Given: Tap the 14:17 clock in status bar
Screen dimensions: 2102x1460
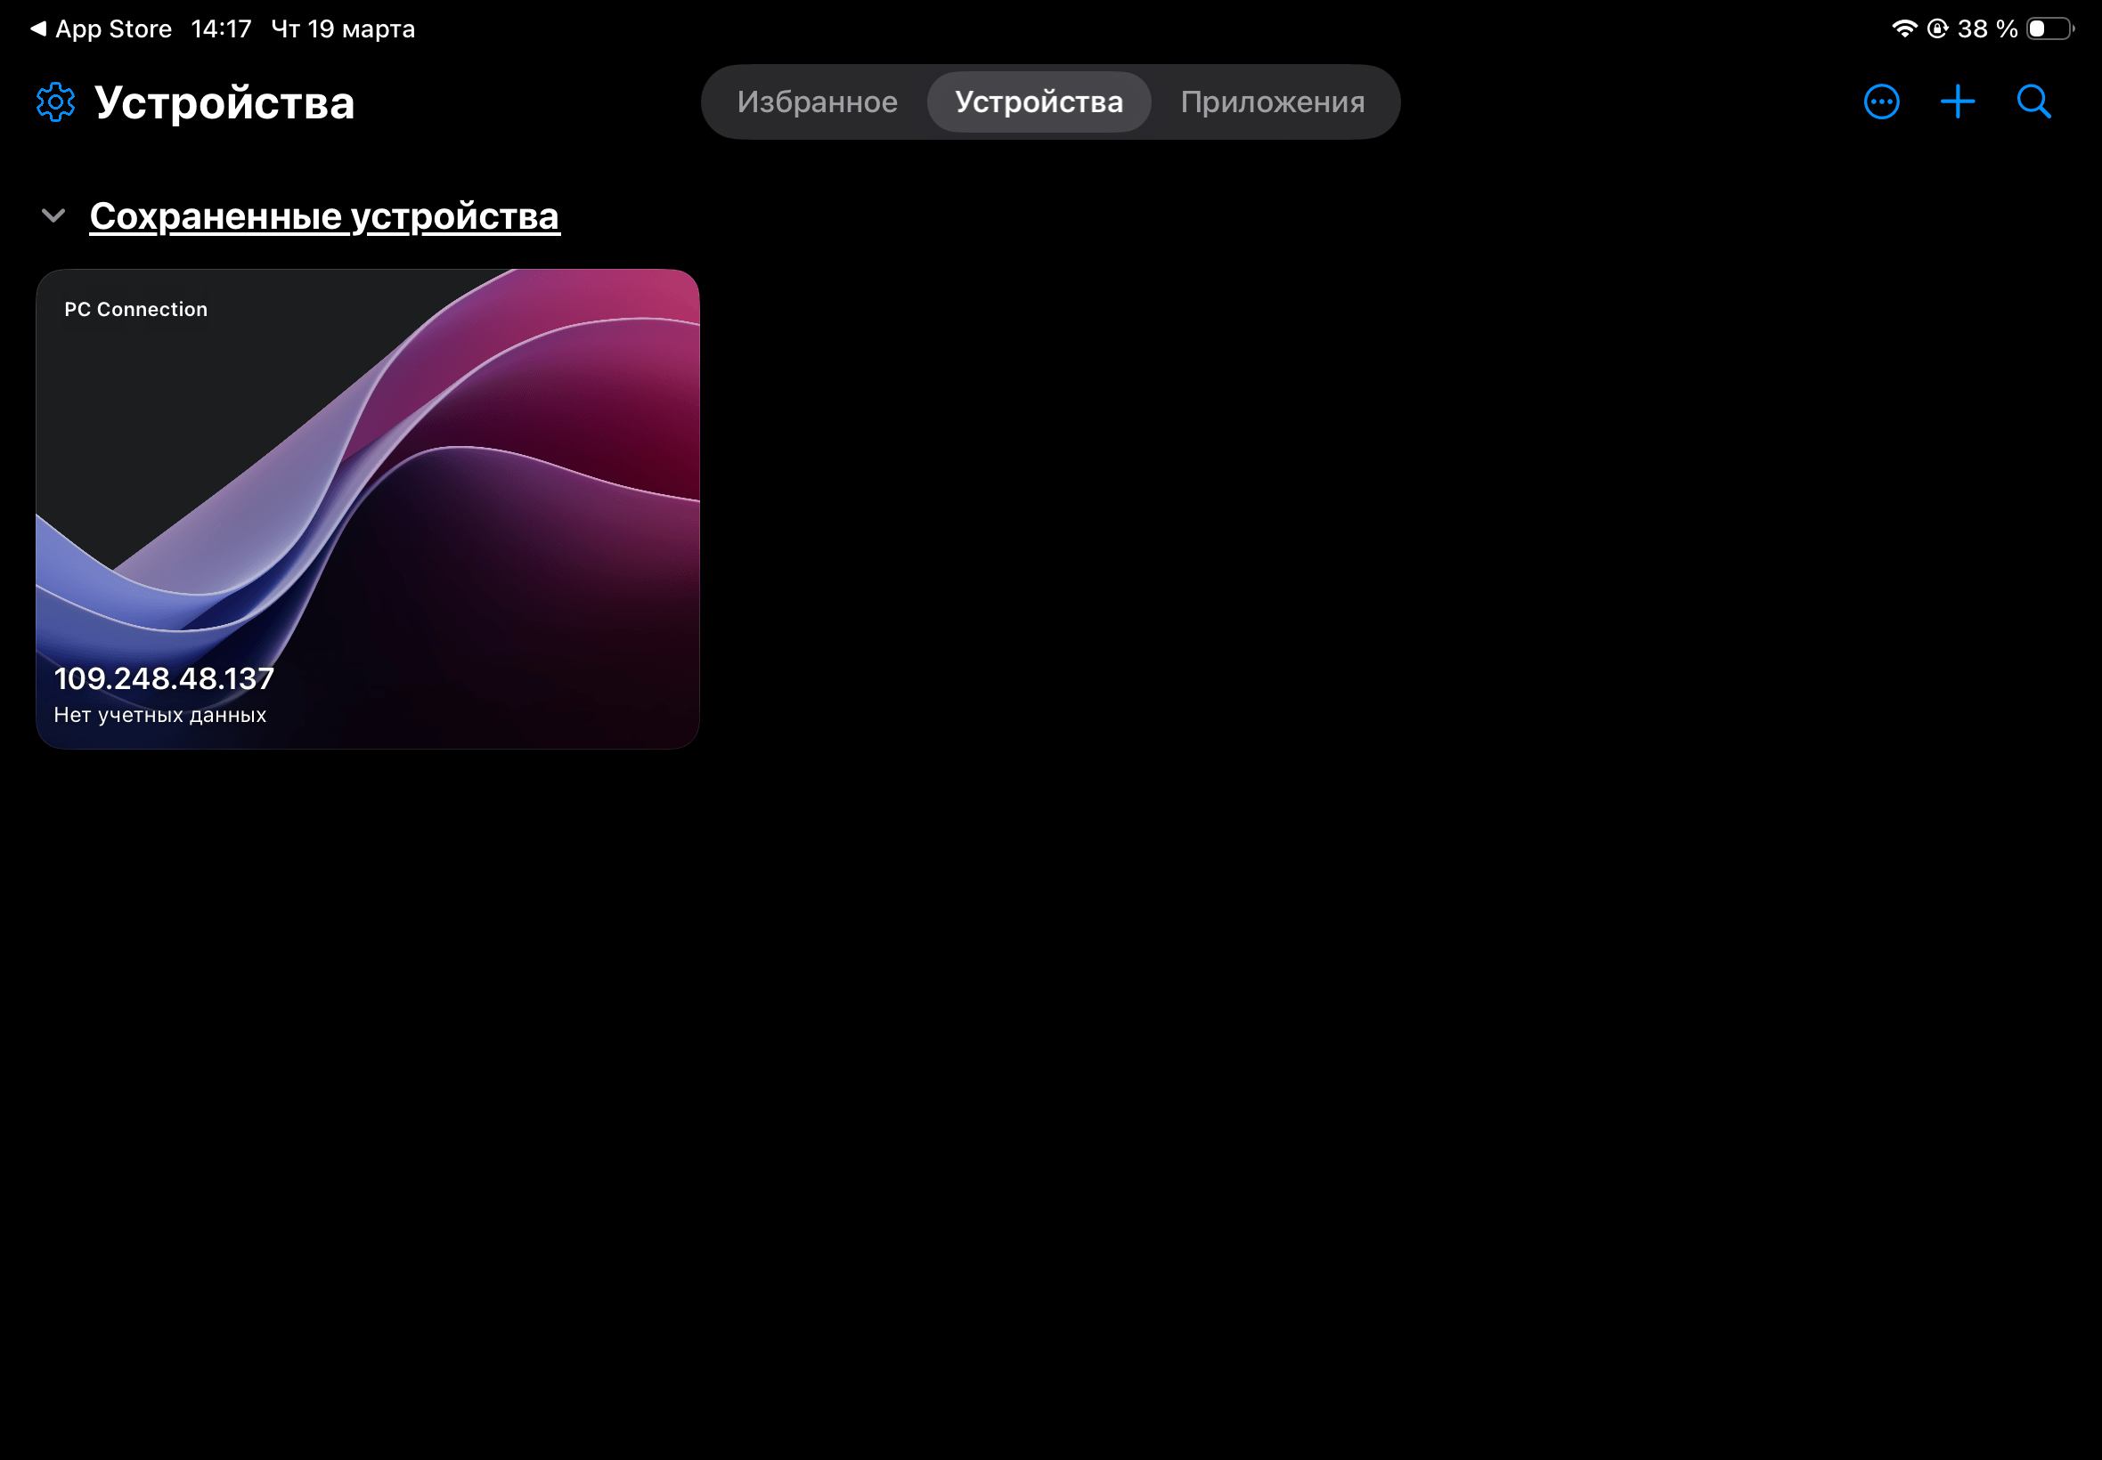Looking at the screenshot, I should [221, 29].
